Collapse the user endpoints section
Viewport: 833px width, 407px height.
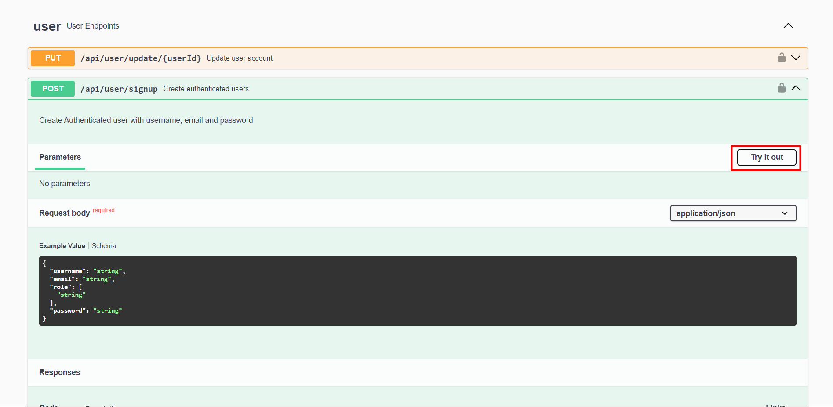[x=788, y=25]
